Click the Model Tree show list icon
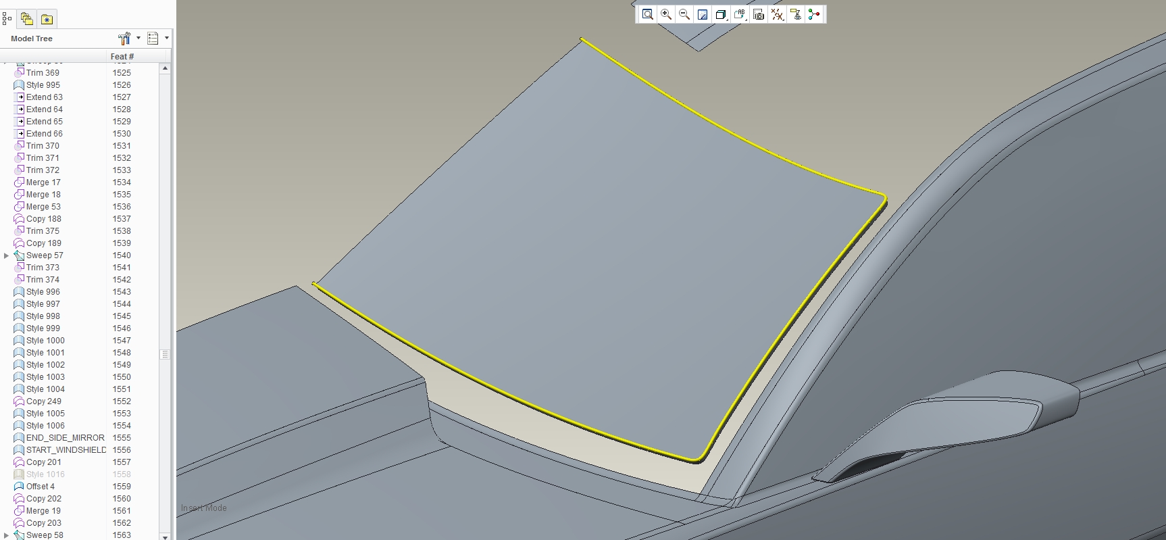Viewport: 1166px width, 540px height. pyautogui.click(x=153, y=39)
